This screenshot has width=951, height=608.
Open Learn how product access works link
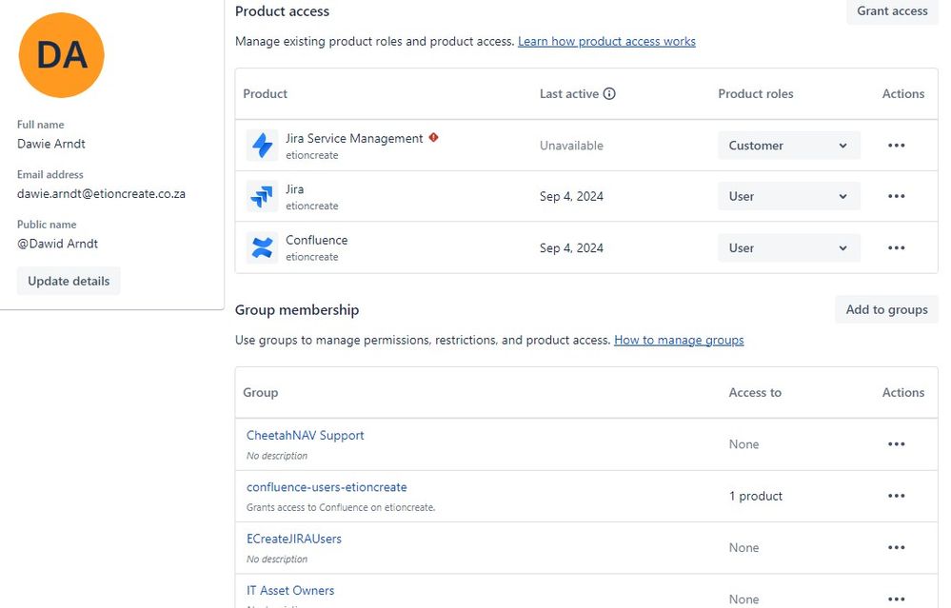point(606,41)
